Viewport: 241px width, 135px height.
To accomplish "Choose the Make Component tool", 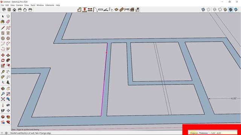I will 8,16.
